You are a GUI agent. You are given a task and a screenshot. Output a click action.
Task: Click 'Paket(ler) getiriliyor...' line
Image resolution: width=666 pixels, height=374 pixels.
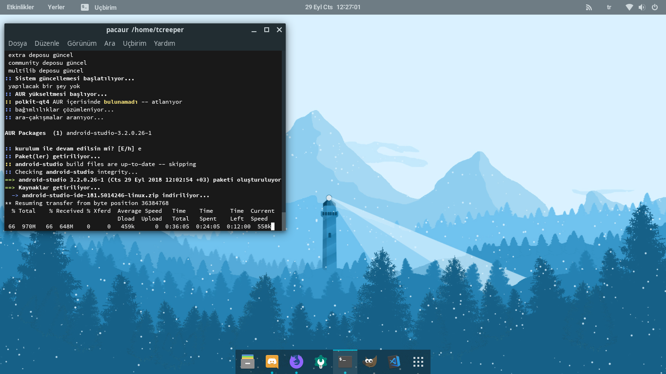point(58,156)
